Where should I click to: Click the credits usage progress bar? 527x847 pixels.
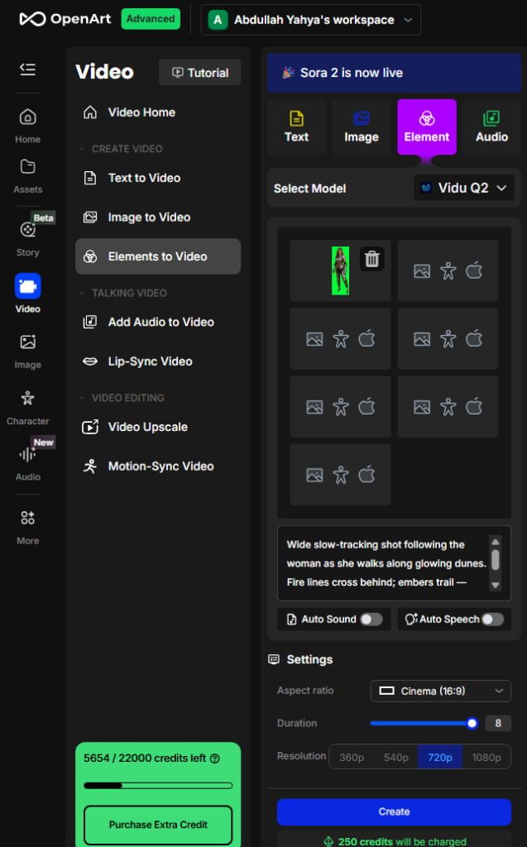pos(158,786)
